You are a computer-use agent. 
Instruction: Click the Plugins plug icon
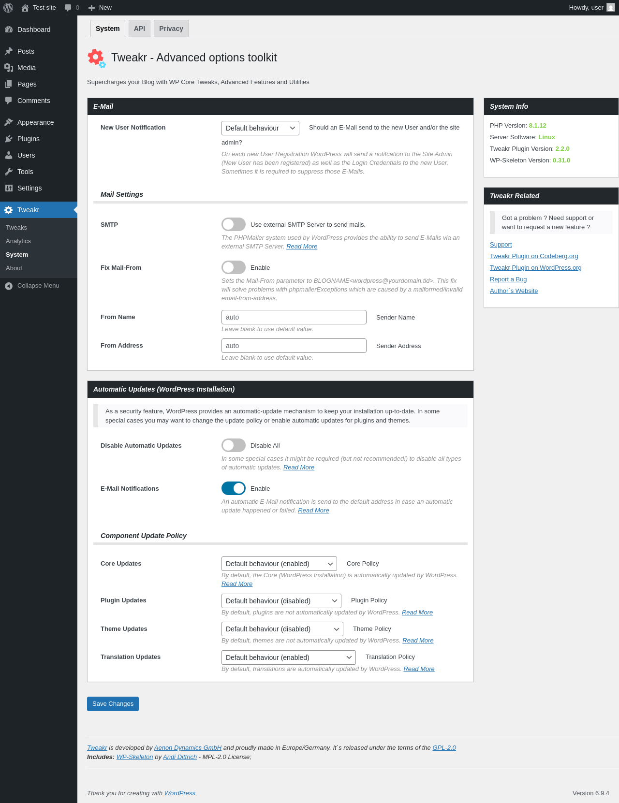(x=9, y=139)
